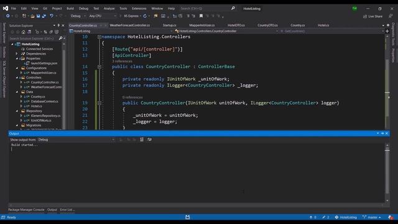The image size is (398, 224).
Task: Click the Open File folder icon
Action: 32,16
